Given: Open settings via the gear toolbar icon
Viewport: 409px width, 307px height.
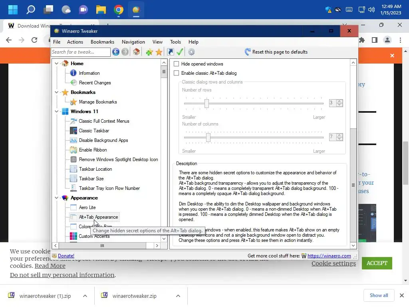Looking at the screenshot, I should point(191,52).
